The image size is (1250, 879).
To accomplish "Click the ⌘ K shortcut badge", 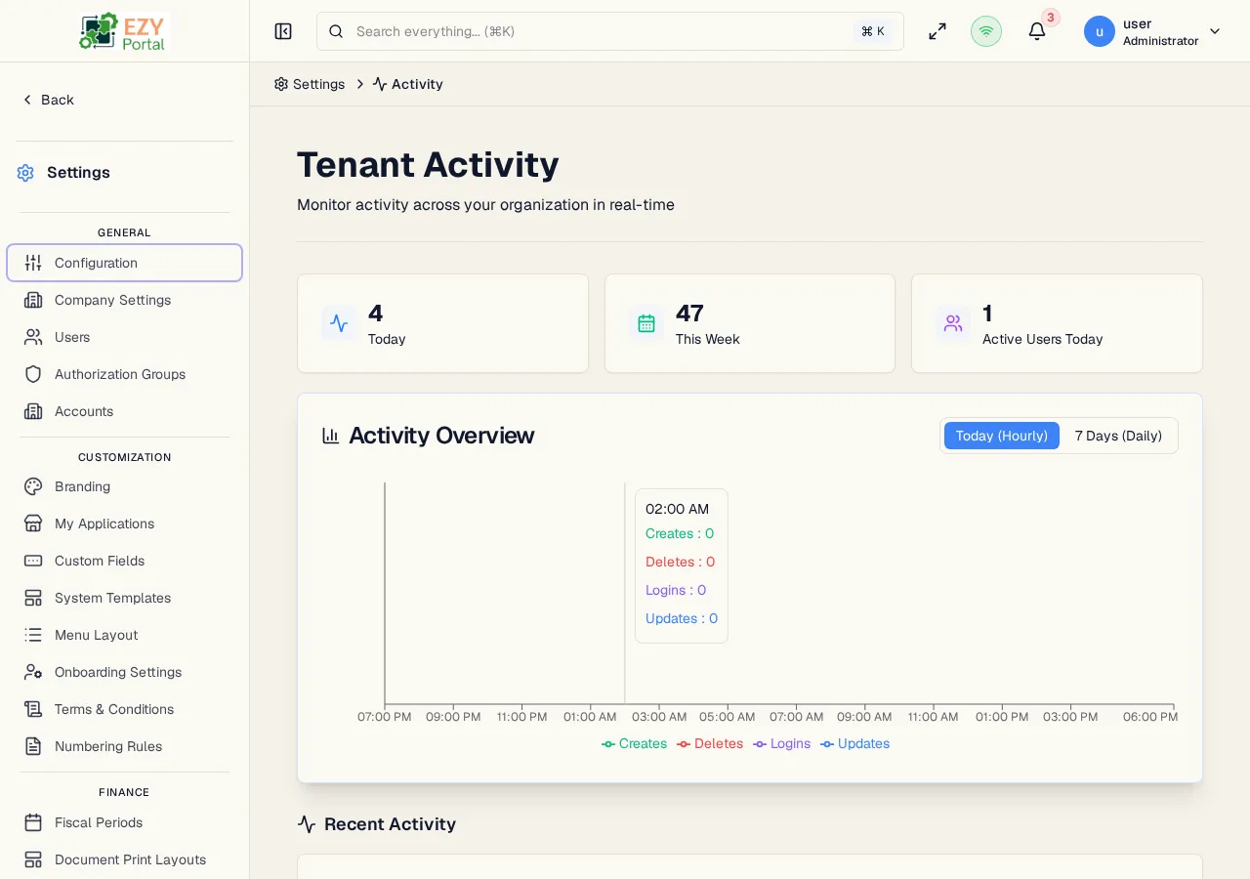I will 873,31.
